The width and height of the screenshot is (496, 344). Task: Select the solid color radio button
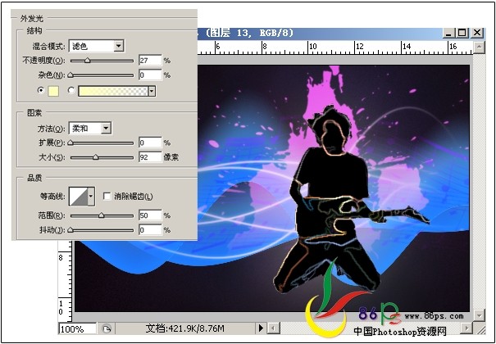41,90
